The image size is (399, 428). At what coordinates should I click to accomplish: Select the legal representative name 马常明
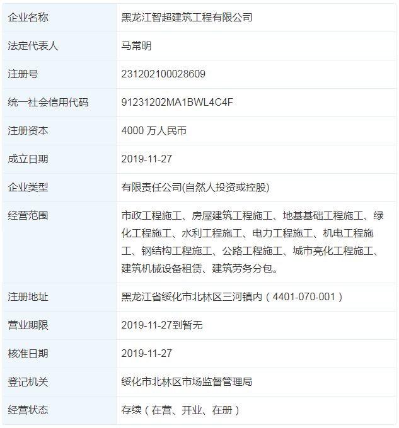pos(136,46)
